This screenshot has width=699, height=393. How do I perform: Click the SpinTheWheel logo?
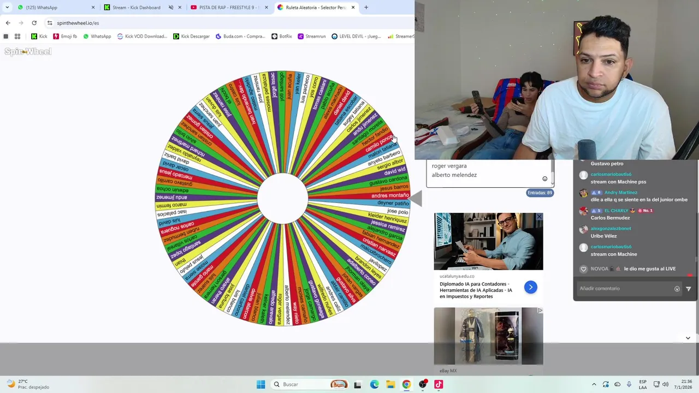coord(28,51)
